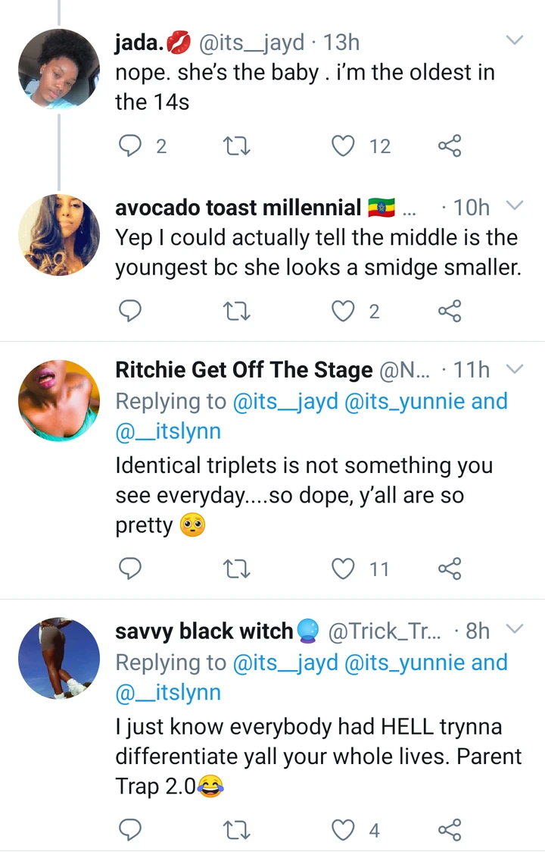Like avocado toast millennial's tweet

344,311
